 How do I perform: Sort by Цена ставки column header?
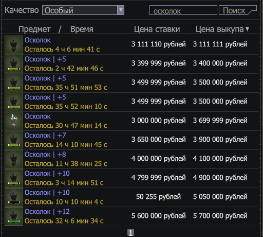(x=157, y=29)
